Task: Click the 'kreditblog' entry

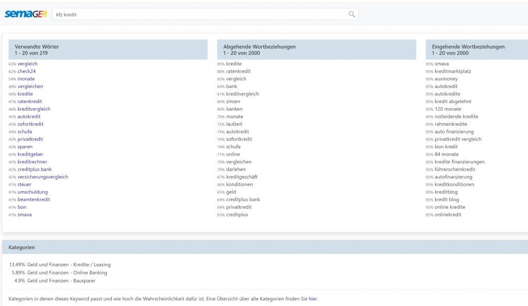Action: pyautogui.click(x=446, y=192)
